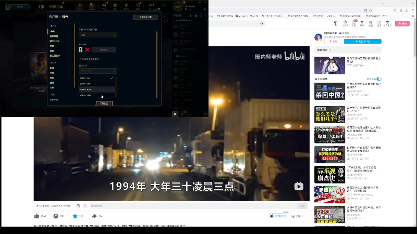Open the 你敢上吗 video thumbnail
The image size is (417, 234).
[329, 135]
